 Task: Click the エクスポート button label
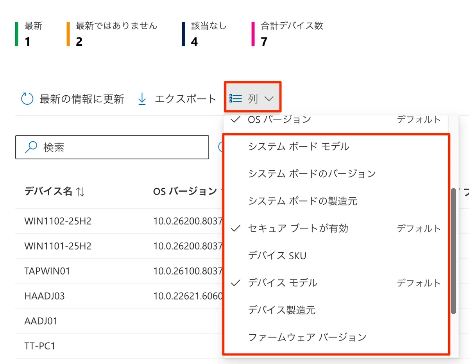(185, 99)
